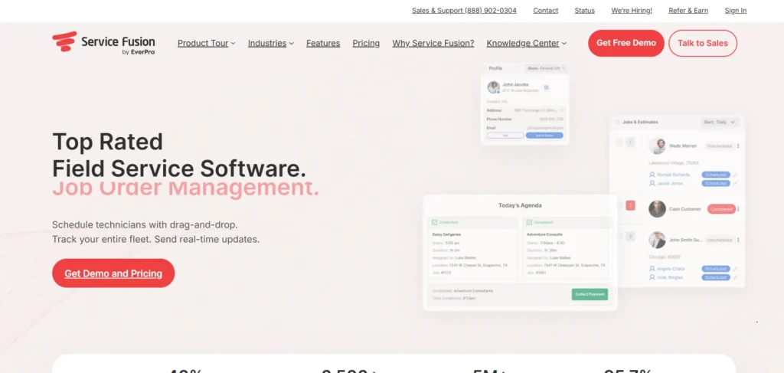
Task: Open John Jacobs' profile avatar
Action: coord(494,87)
